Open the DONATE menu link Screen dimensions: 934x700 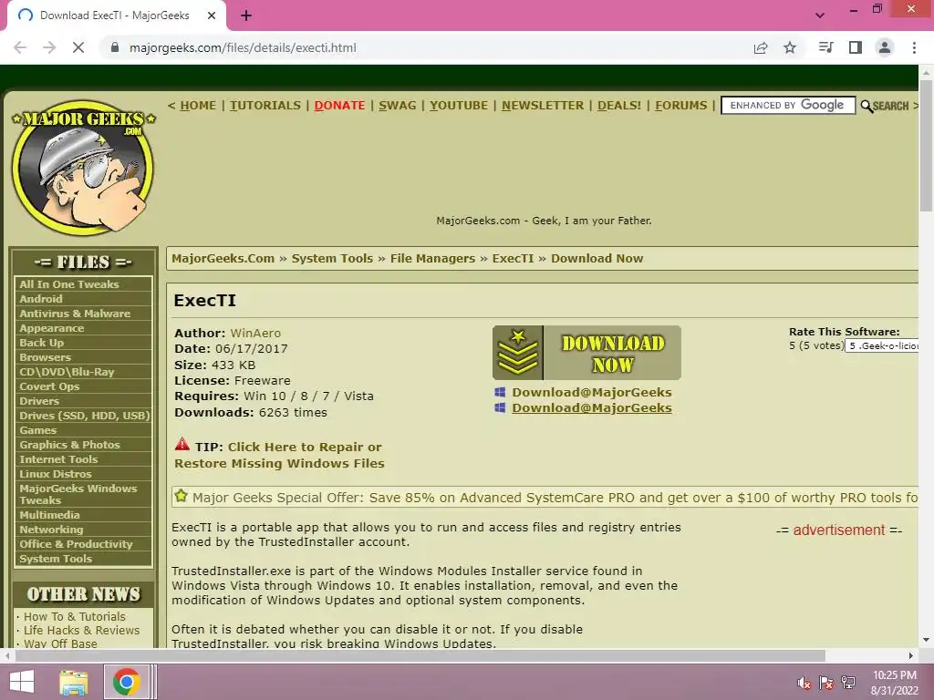pos(339,106)
